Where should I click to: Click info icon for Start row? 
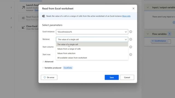coord(131,54)
